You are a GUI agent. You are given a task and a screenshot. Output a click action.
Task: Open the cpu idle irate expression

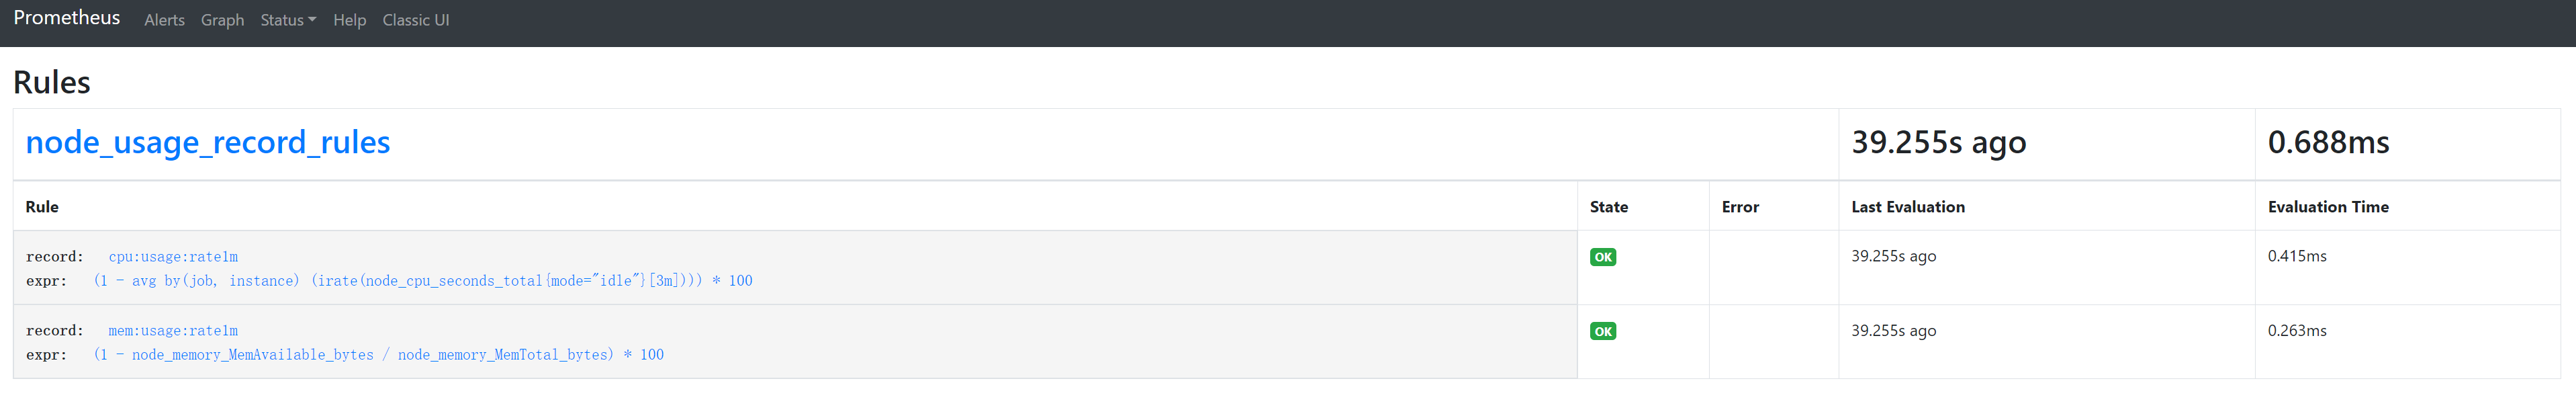[x=423, y=281]
